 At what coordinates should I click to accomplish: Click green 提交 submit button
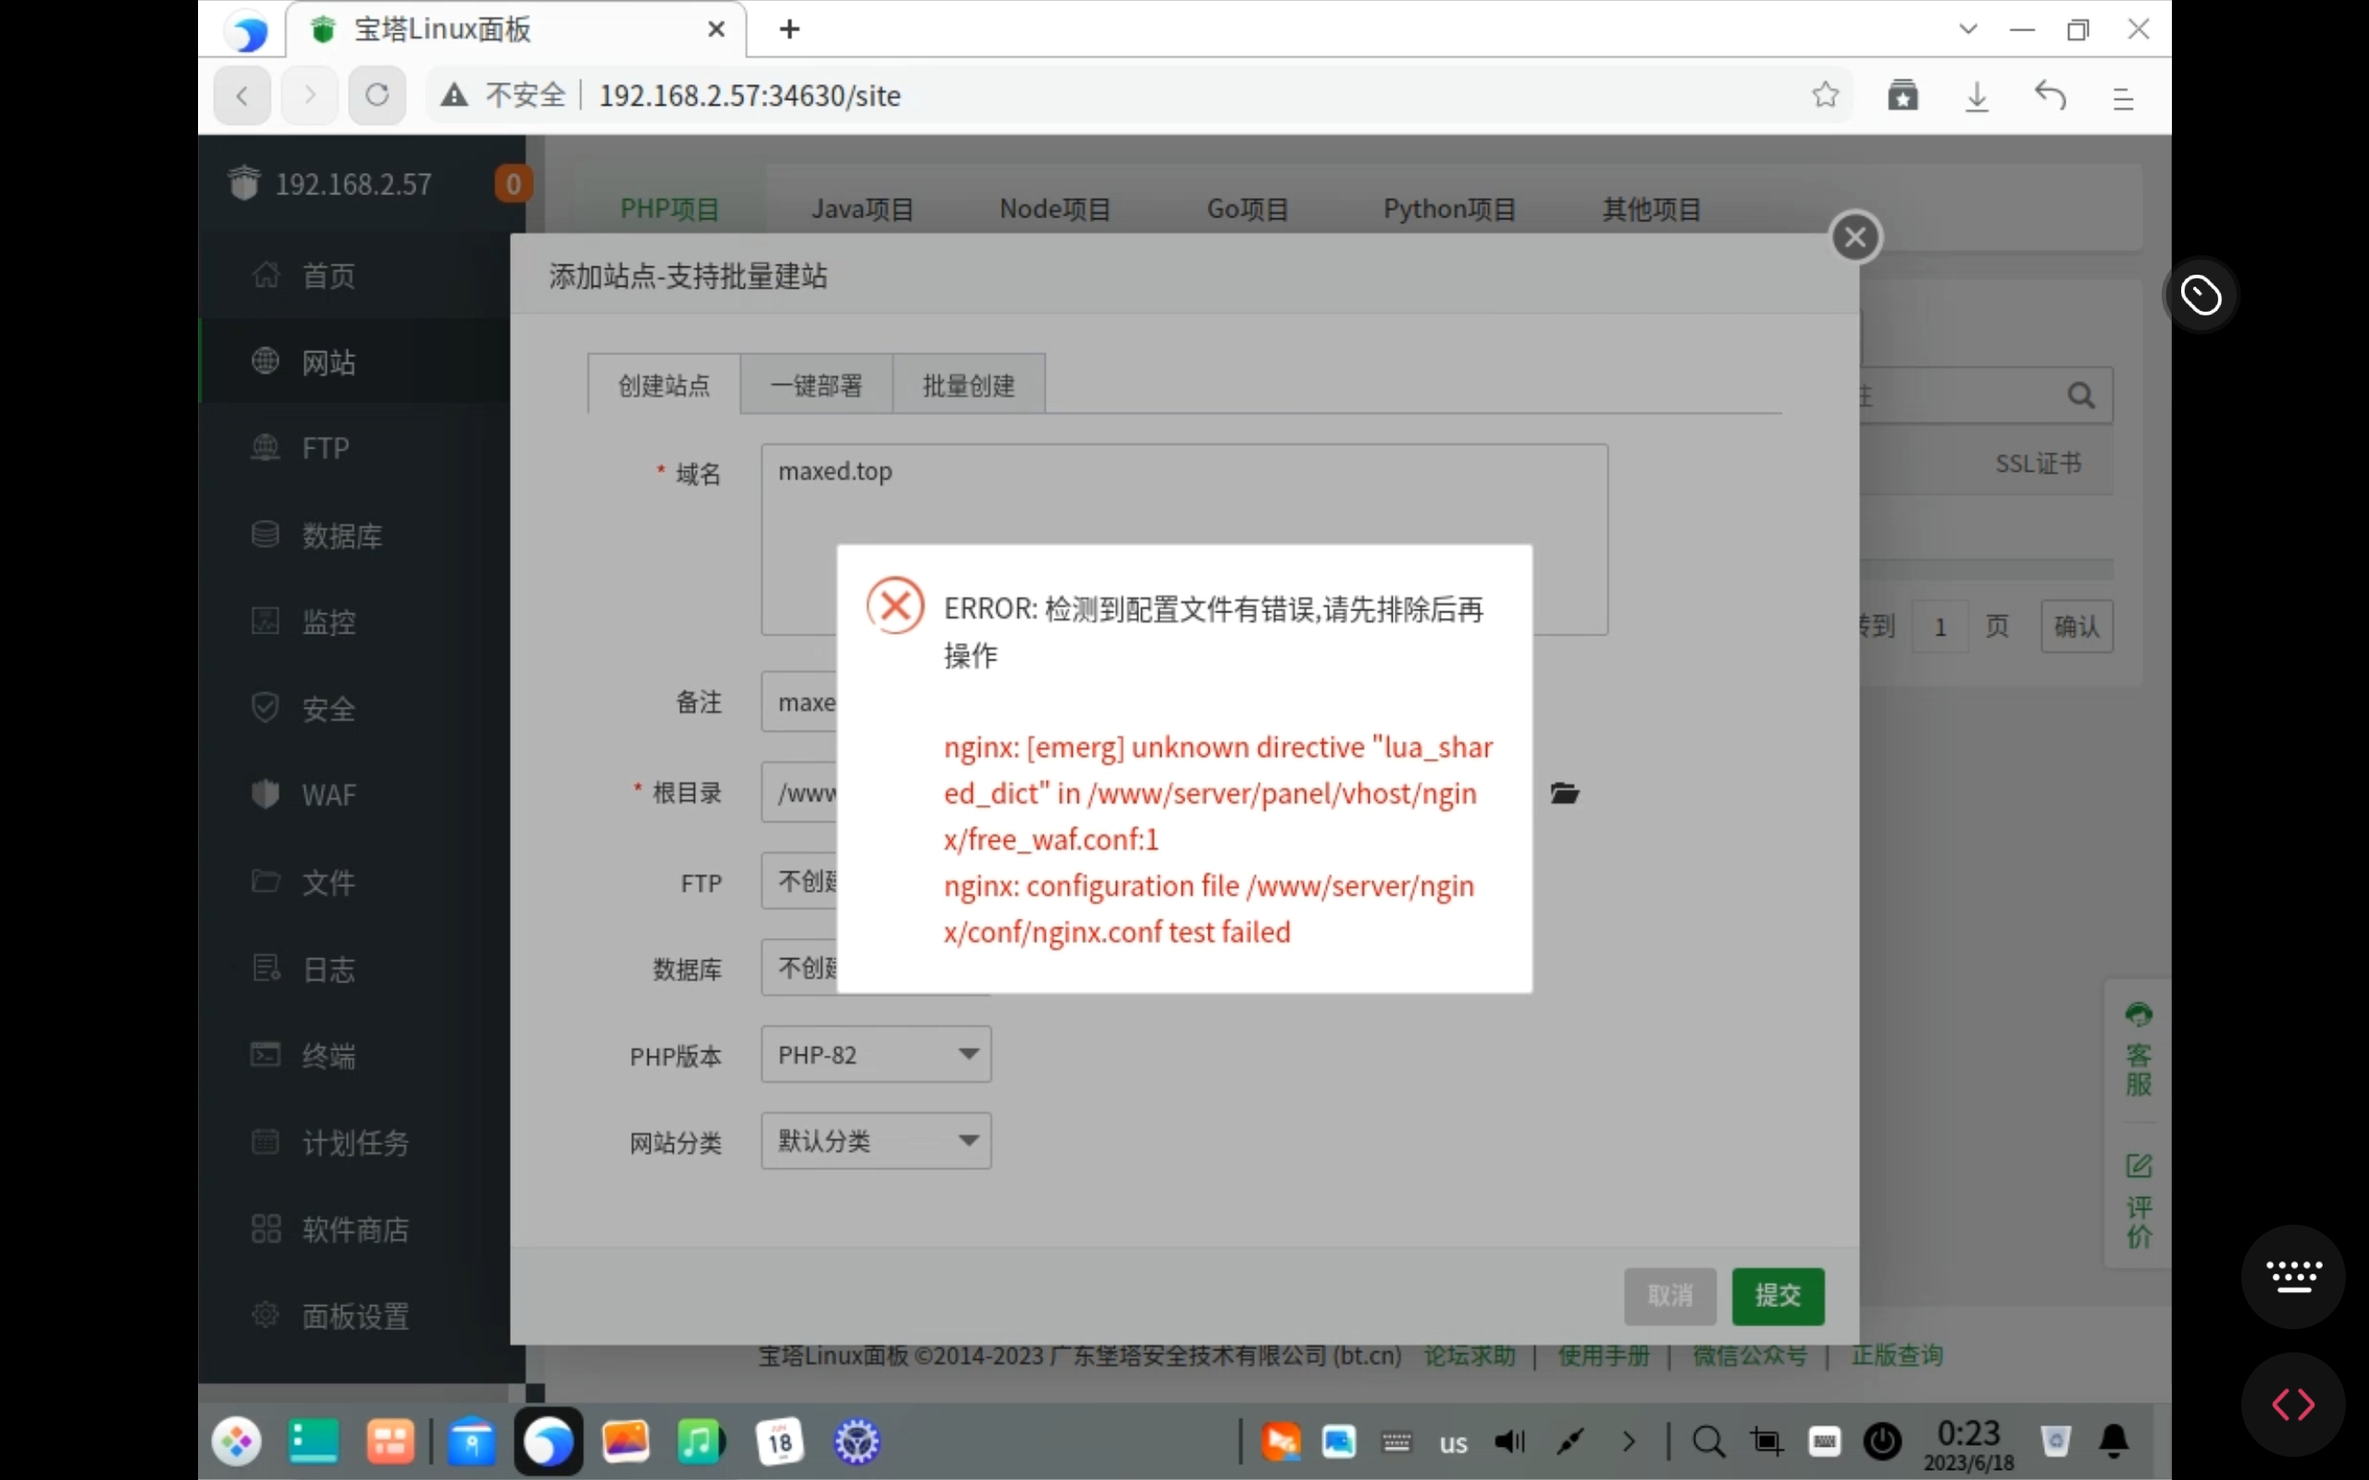[1778, 1296]
